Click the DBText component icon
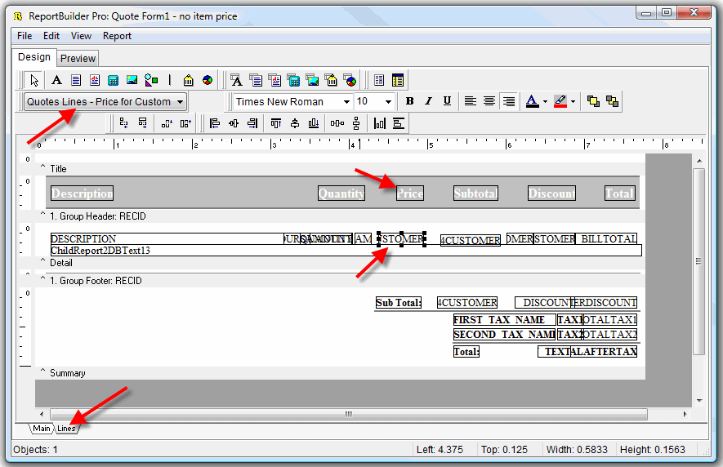 click(236, 80)
